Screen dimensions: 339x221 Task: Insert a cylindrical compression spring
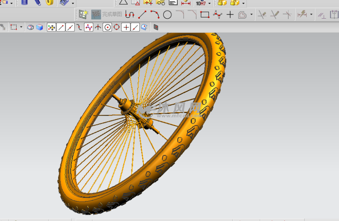point(24,2)
